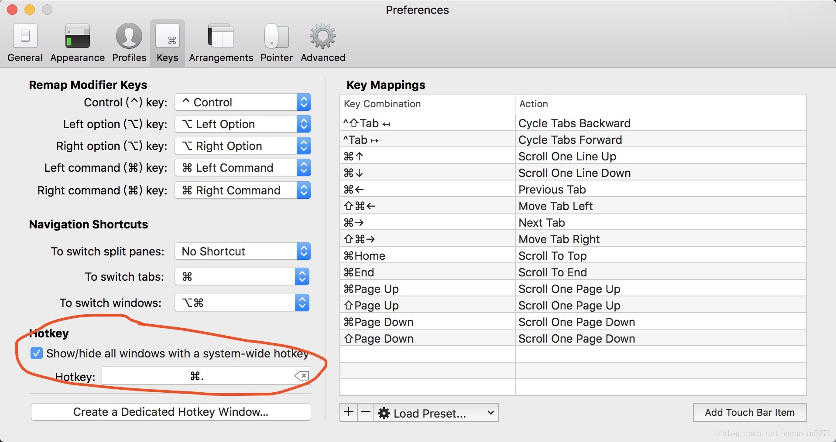
Task: Select the Keys tab
Action: pos(168,43)
